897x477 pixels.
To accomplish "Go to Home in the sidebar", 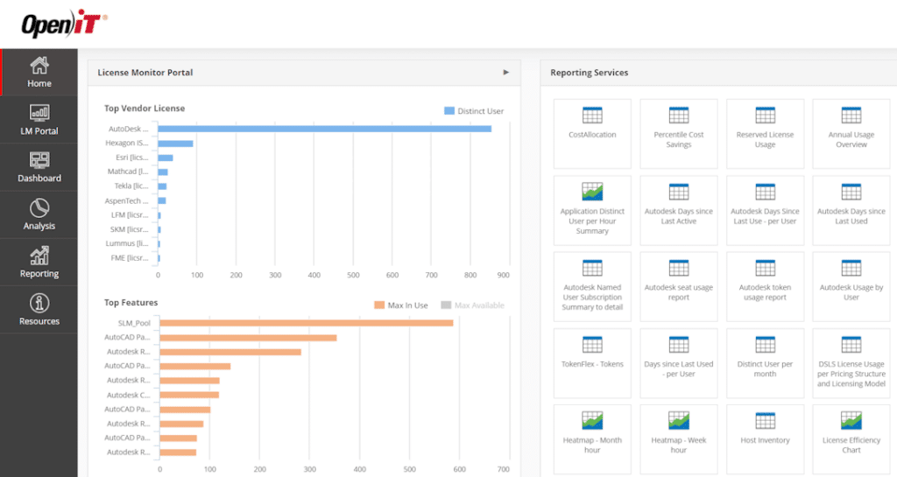I will (39, 72).
